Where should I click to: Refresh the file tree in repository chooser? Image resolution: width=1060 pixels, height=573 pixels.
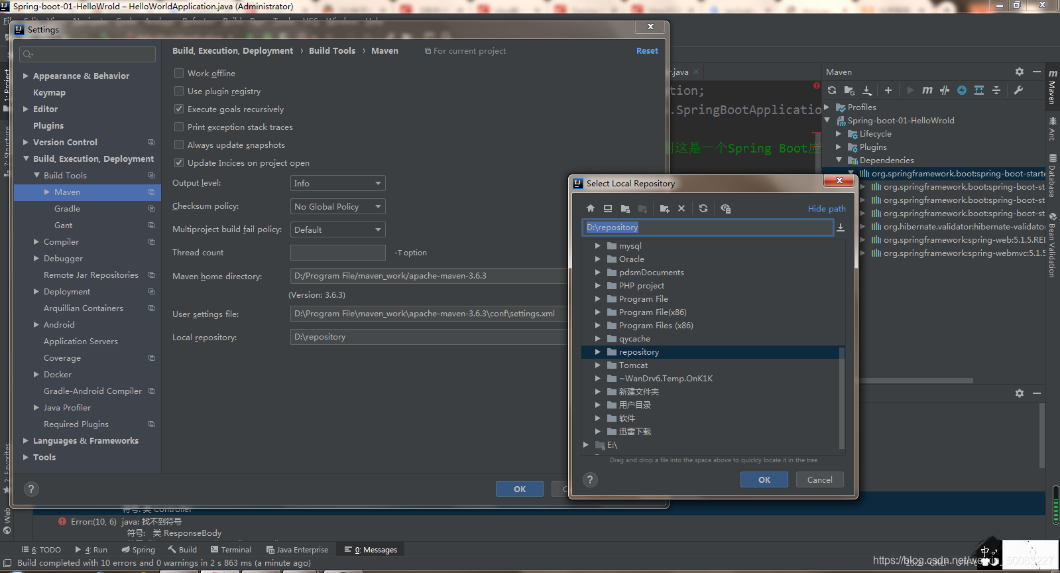[703, 208]
